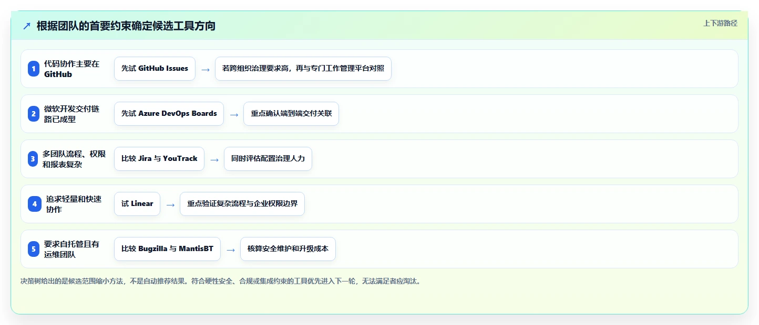Click the 上下游路径 label
759x325 pixels.
(x=720, y=23)
